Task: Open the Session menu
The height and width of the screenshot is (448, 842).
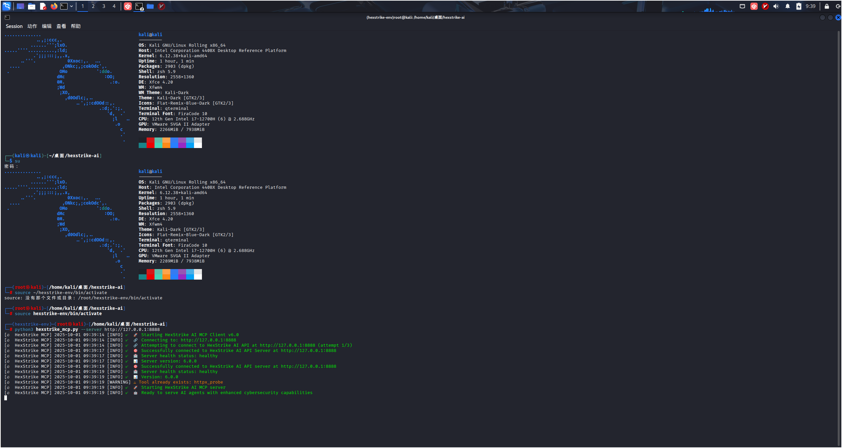Action: pos(14,26)
